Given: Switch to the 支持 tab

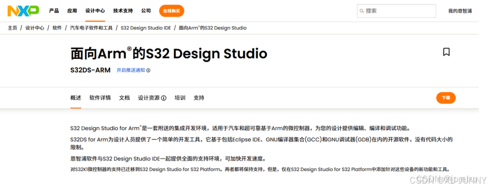Looking at the screenshot, I should tap(199, 98).
